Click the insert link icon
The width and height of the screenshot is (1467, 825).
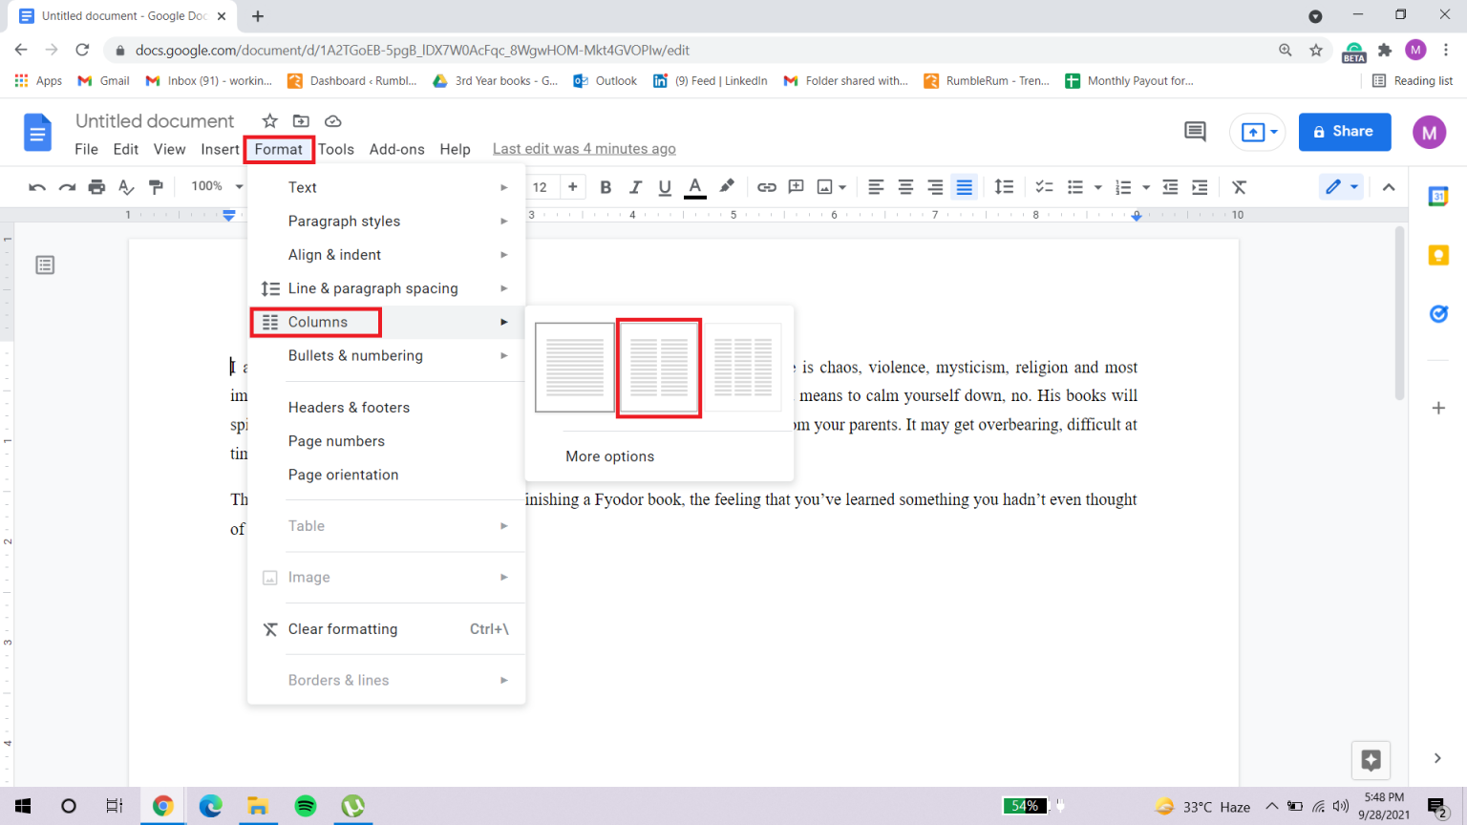pyautogui.click(x=766, y=187)
